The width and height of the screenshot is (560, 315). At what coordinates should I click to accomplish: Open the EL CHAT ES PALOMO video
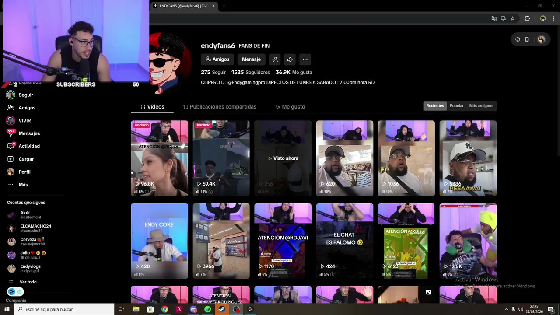345,241
